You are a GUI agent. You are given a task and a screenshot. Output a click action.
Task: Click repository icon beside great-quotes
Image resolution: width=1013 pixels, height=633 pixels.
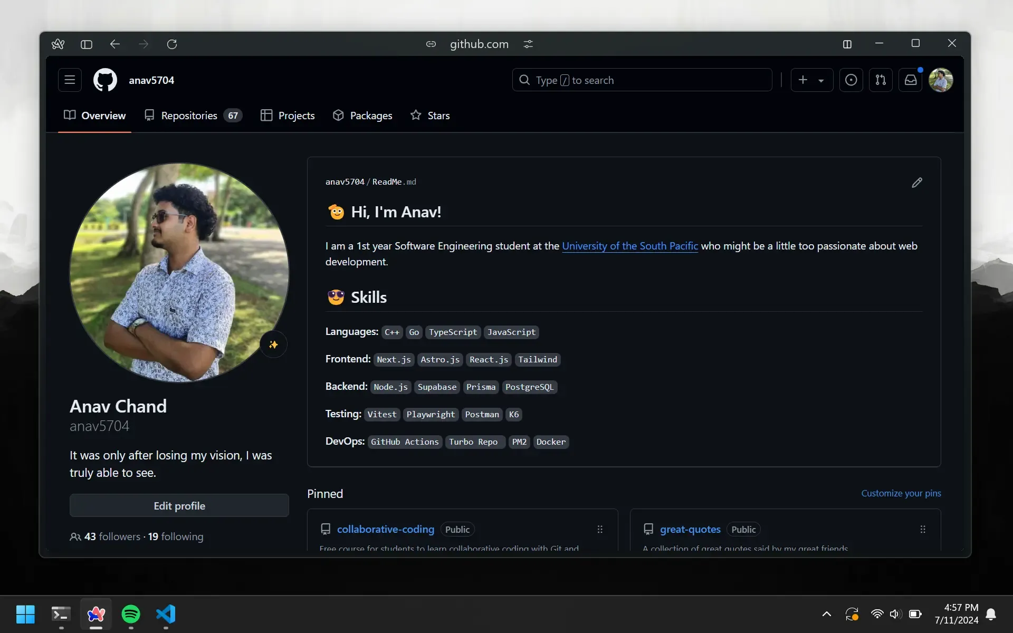(648, 529)
